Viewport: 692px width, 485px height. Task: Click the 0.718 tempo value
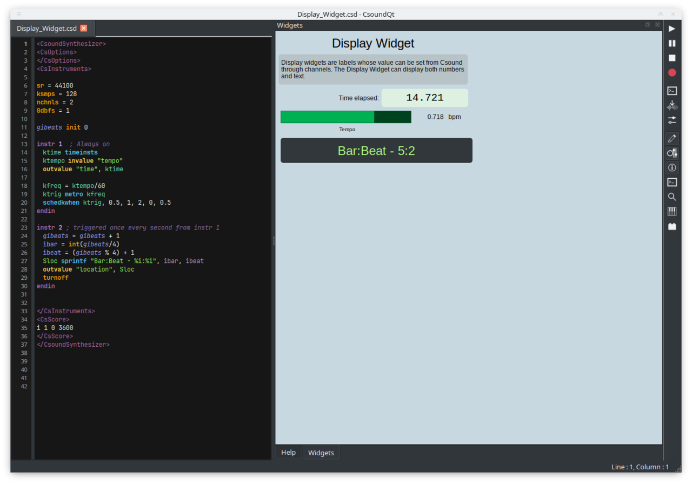pos(435,117)
